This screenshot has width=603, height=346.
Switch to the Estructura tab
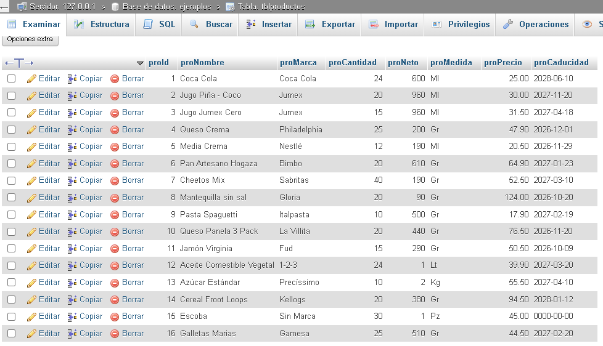pyautogui.click(x=102, y=24)
